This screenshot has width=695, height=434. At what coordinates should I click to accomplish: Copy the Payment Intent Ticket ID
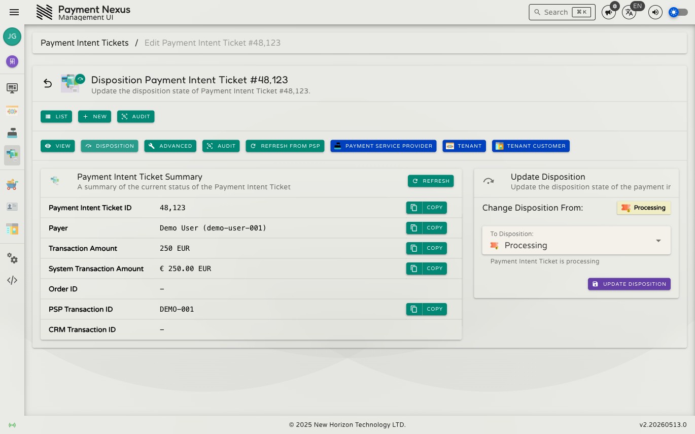427,208
